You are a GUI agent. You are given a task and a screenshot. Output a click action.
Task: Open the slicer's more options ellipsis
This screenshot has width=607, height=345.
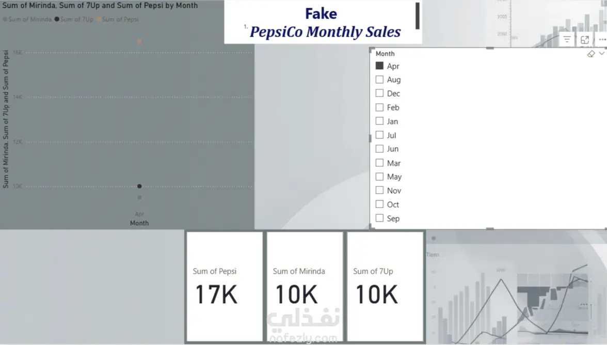point(602,40)
